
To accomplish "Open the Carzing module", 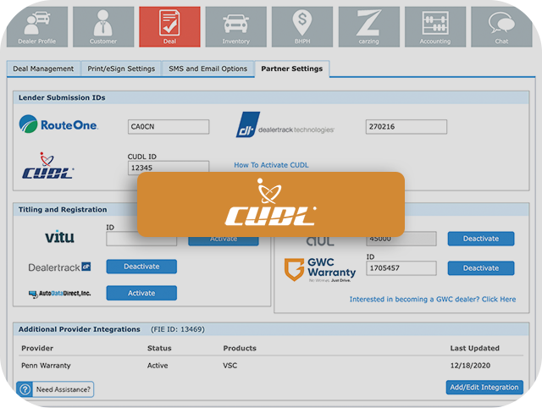I will (368, 26).
